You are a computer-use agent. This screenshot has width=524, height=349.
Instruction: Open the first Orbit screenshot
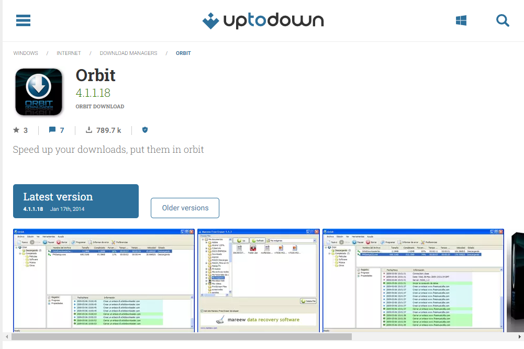click(x=103, y=280)
